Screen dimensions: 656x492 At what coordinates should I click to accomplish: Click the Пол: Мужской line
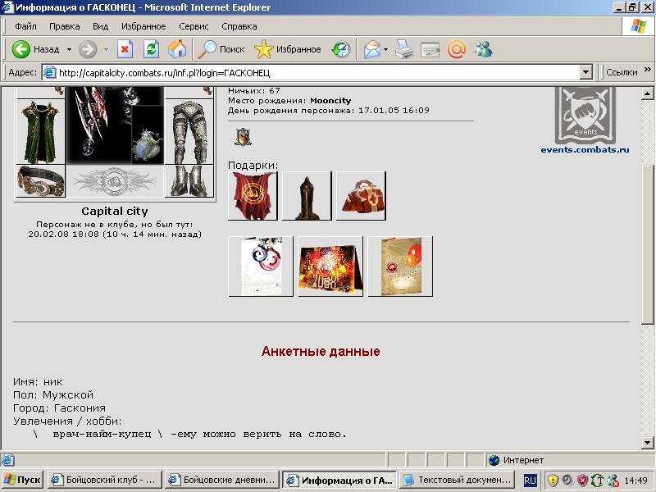(53, 395)
